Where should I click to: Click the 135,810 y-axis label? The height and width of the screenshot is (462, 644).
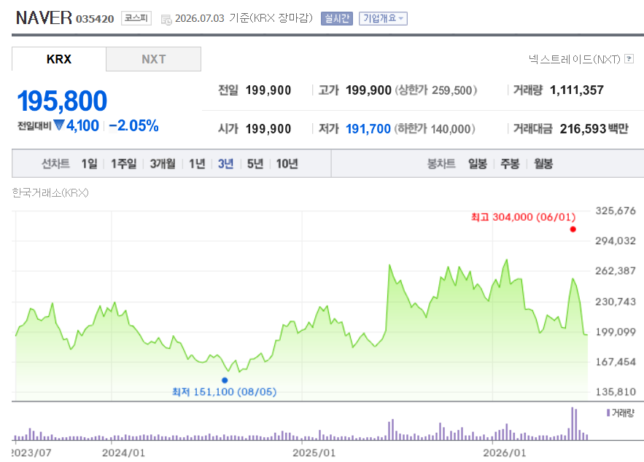click(616, 392)
